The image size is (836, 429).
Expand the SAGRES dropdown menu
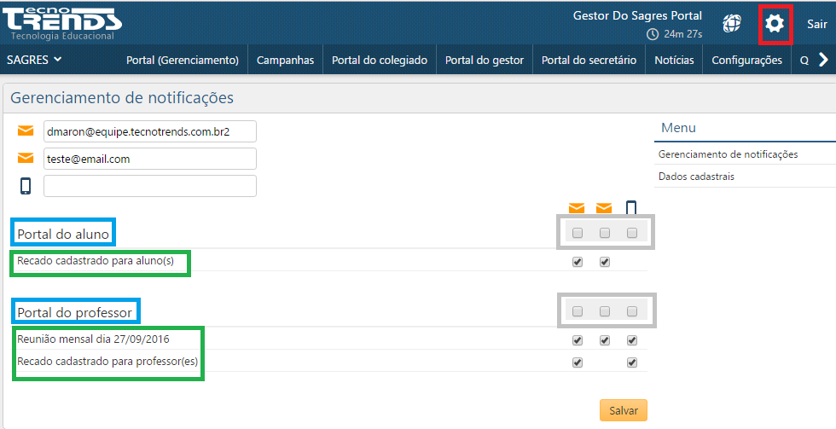[x=34, y=60]
